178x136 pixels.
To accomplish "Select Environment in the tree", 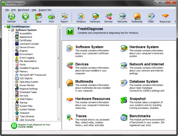I will pyautogui.click(x=26, y=54).
